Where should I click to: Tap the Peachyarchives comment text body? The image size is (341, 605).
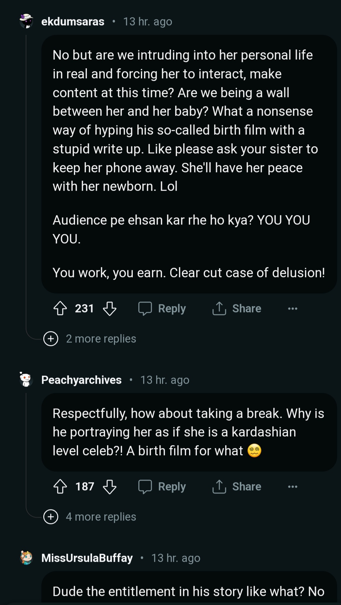[188, 432]
